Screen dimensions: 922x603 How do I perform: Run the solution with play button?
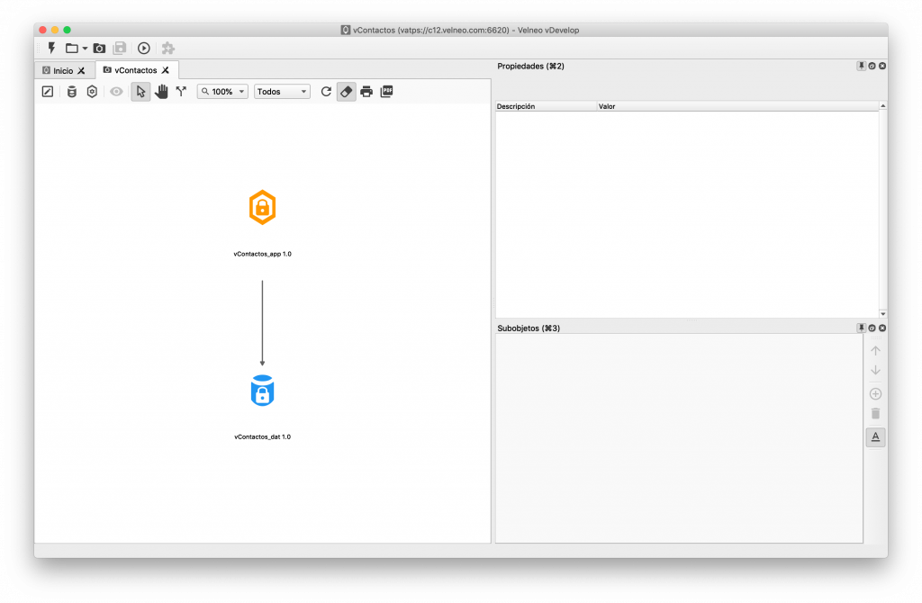tap(144, 49)
